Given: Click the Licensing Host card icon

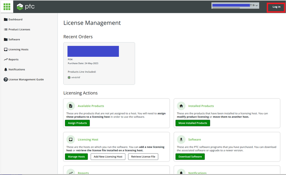Looking at the screenshot, I should [71, 139].
